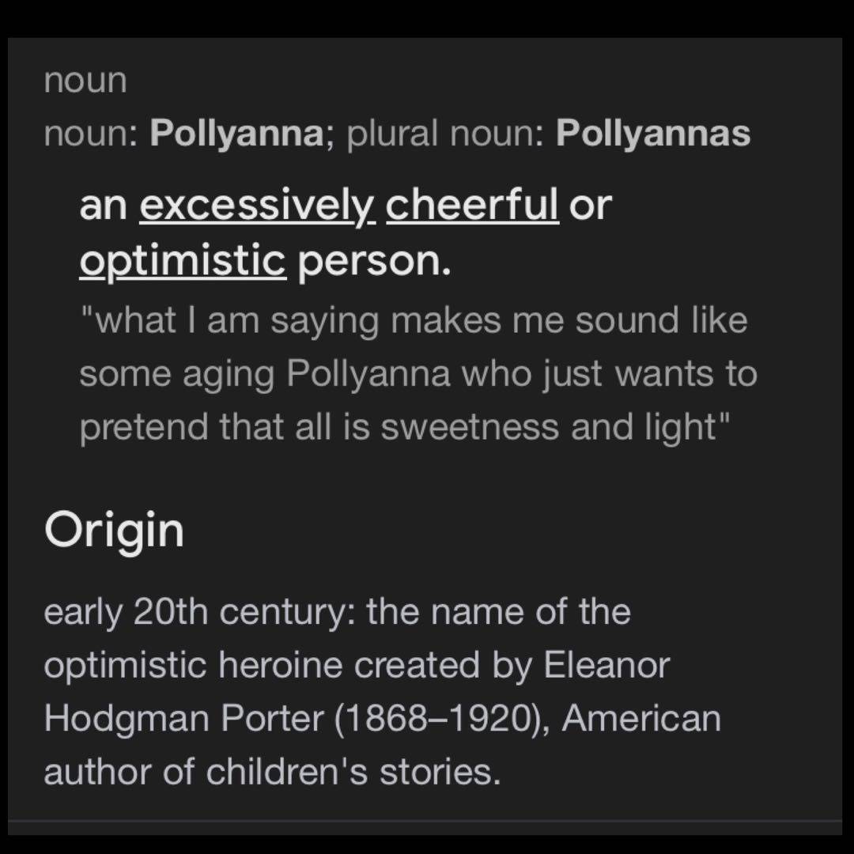Image resolution: width=854 pixels, height=854 pixels.
Task: Tap the underlined word 'optimistic'
Action: point(182,261)
